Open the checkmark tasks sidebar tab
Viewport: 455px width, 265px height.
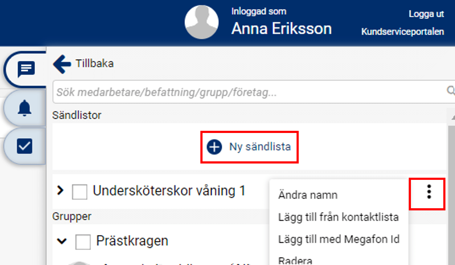25,146
